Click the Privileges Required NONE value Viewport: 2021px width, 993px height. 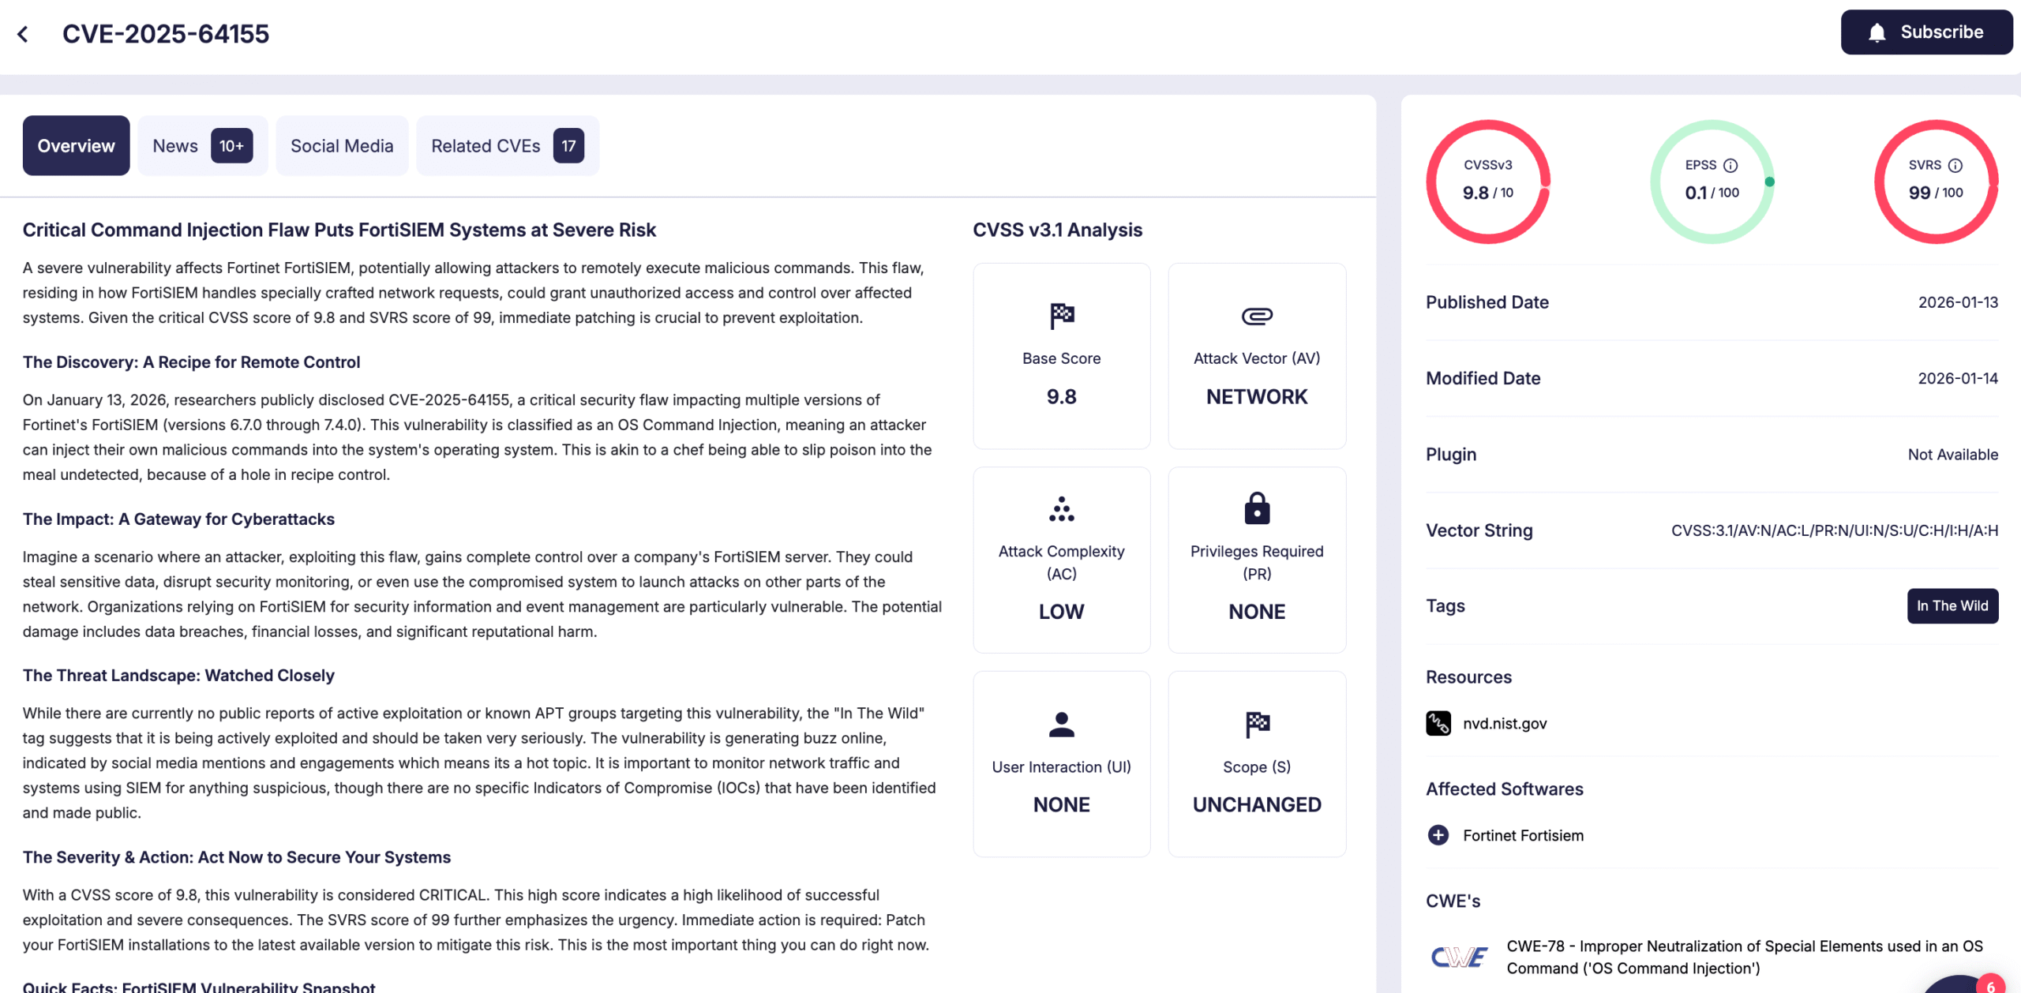tap(1257, 612)
